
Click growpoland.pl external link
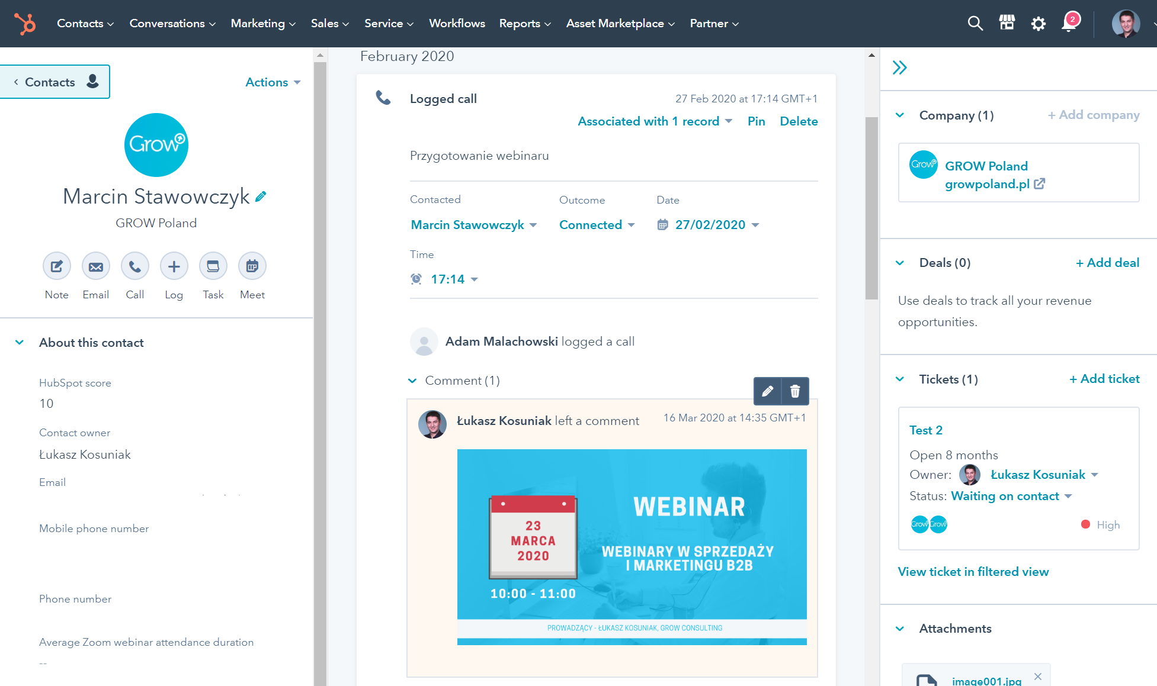click(1040, 183)
